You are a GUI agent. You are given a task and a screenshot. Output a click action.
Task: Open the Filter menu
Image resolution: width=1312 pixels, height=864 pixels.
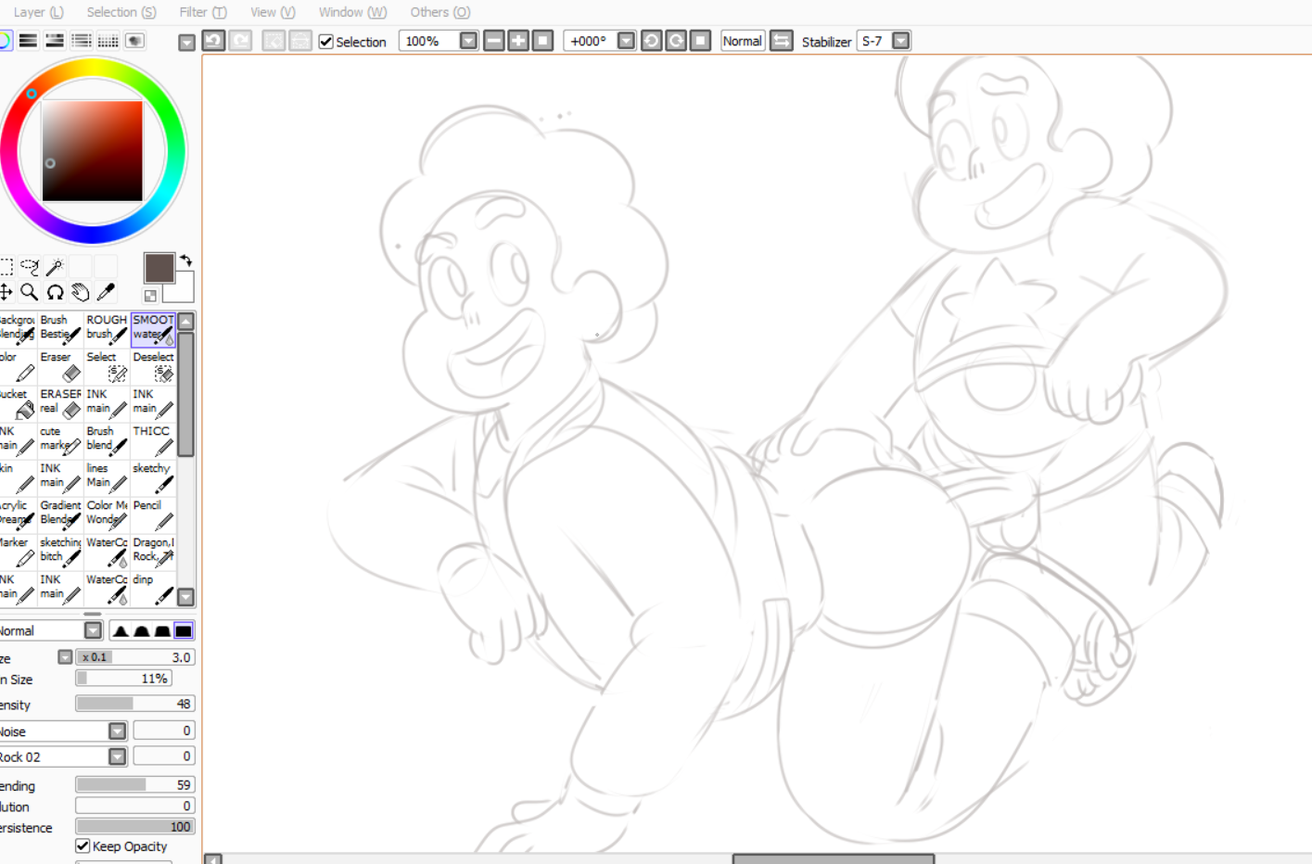click(x=202, y=12)
